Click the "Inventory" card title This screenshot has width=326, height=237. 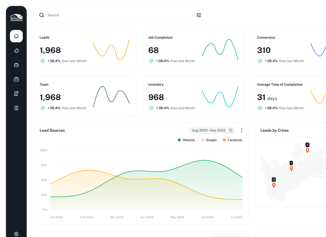156,84
